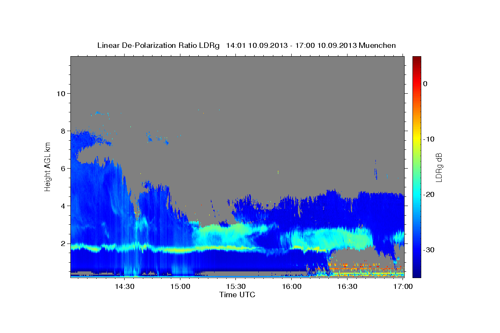Click the 15:30 time tick label
The height and width of the screenshot is (333, 500).
pos(236,286)
